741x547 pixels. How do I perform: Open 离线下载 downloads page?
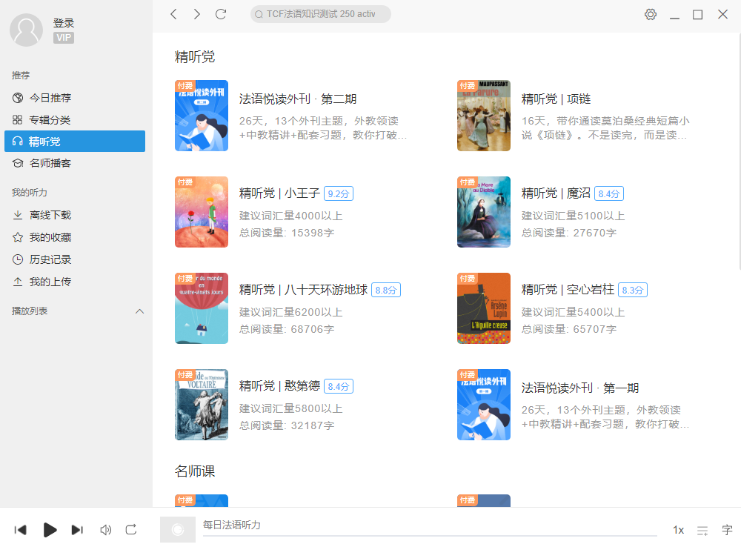(50, 215)
